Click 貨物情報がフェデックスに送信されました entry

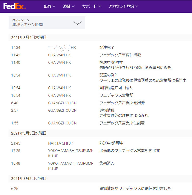point(135,189)
